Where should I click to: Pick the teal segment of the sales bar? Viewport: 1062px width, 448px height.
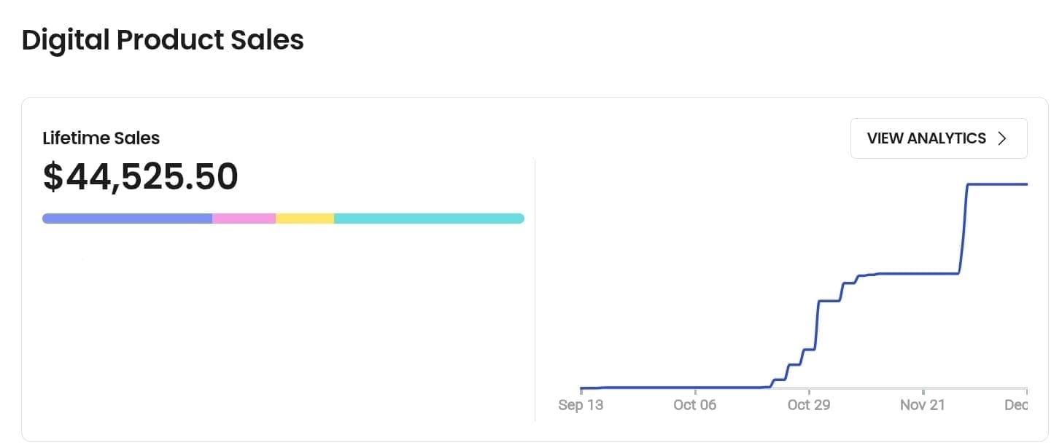coord(429,219)
